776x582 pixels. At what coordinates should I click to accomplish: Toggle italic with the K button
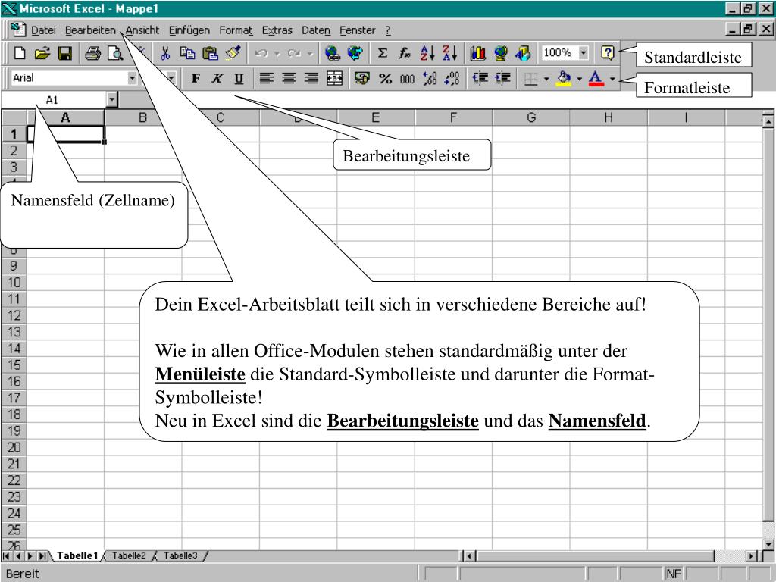click(217, 78)
